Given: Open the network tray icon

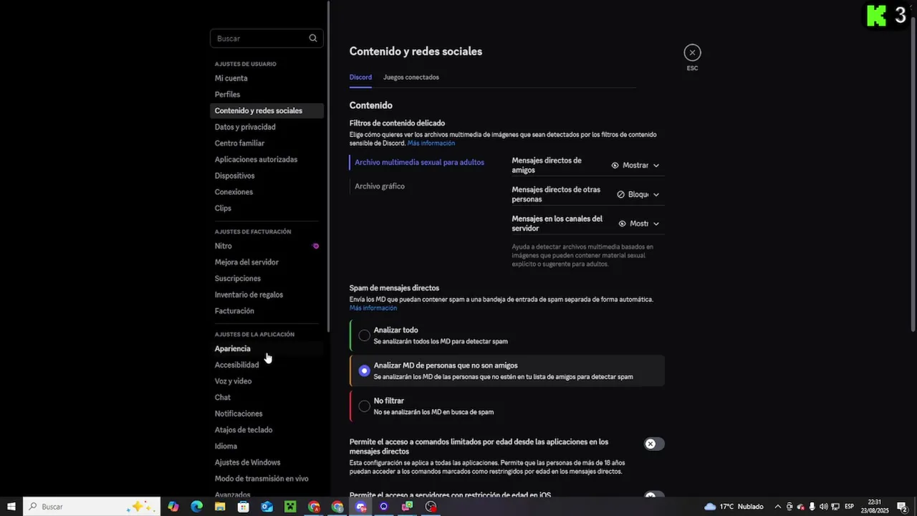Looking at the screenshot, I should click(x=836, y=507).
